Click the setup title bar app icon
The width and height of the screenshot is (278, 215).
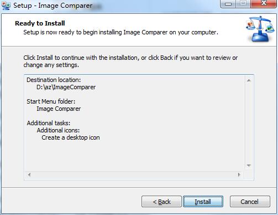coord(6,6)
